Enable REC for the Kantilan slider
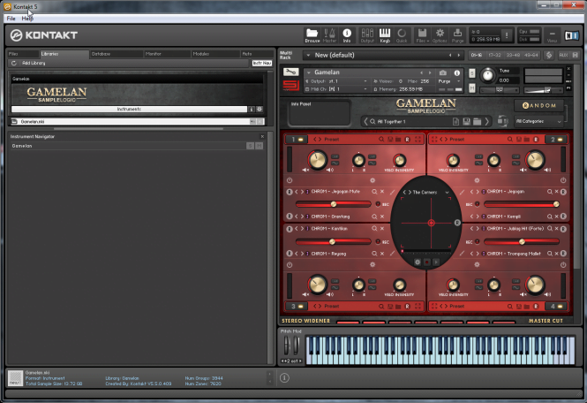The image size is (587, 403). click(x=378, y=242)
